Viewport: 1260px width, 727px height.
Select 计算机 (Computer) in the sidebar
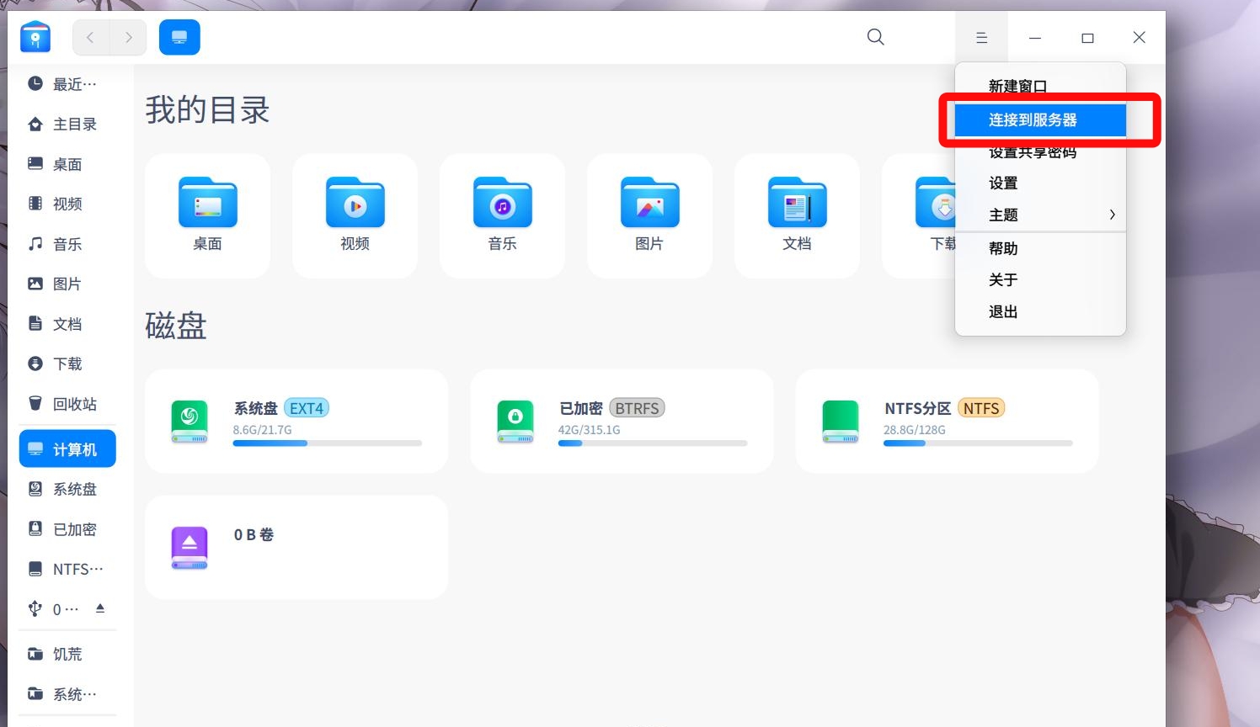(x=67, y=449)
